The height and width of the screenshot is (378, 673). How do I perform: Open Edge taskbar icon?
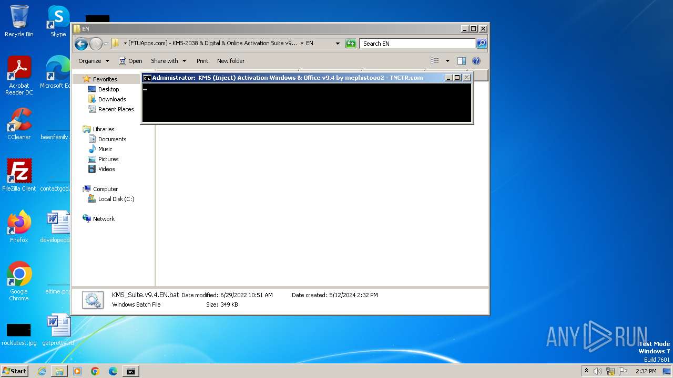tap(113, 371)
